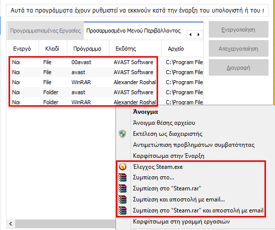Click the Απενεργοποίηση button
Image resolution: width=275 pixels, height=230 pixels.
point(238,49)
